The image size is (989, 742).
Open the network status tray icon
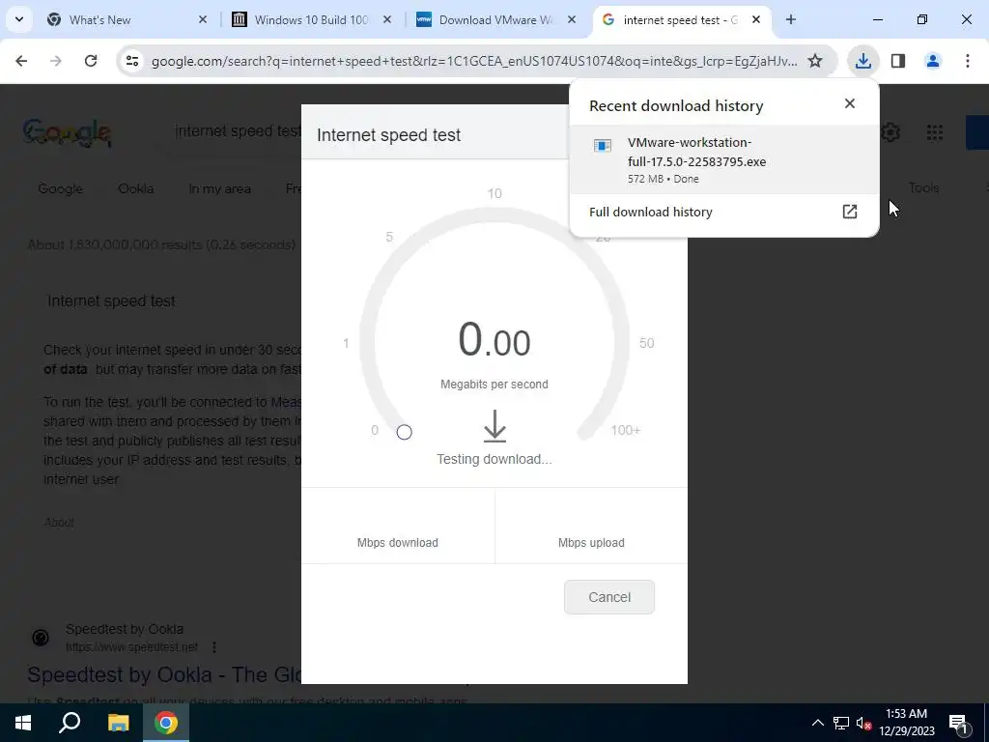click(841, 723)
